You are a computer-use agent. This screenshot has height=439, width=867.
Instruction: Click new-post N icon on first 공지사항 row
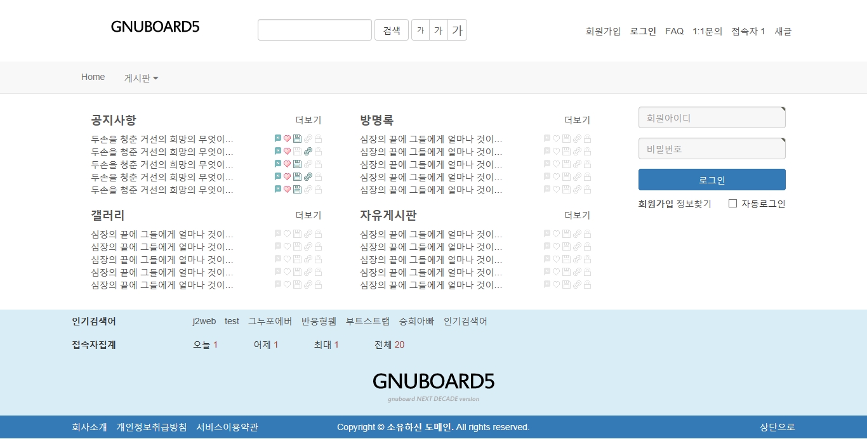pyautogui.click(x=278, y=138)
